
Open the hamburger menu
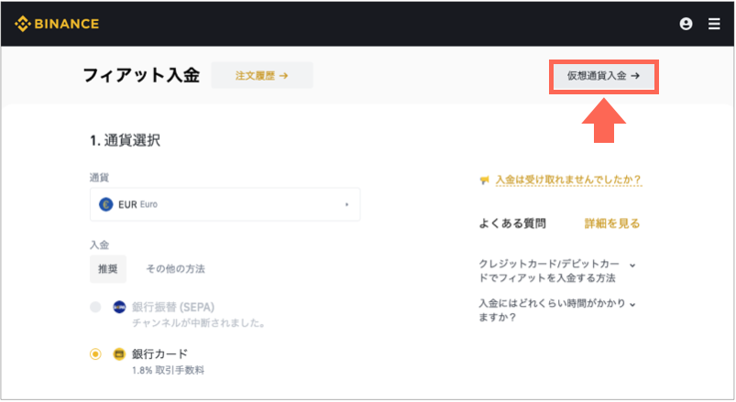[x=714, y=24]
